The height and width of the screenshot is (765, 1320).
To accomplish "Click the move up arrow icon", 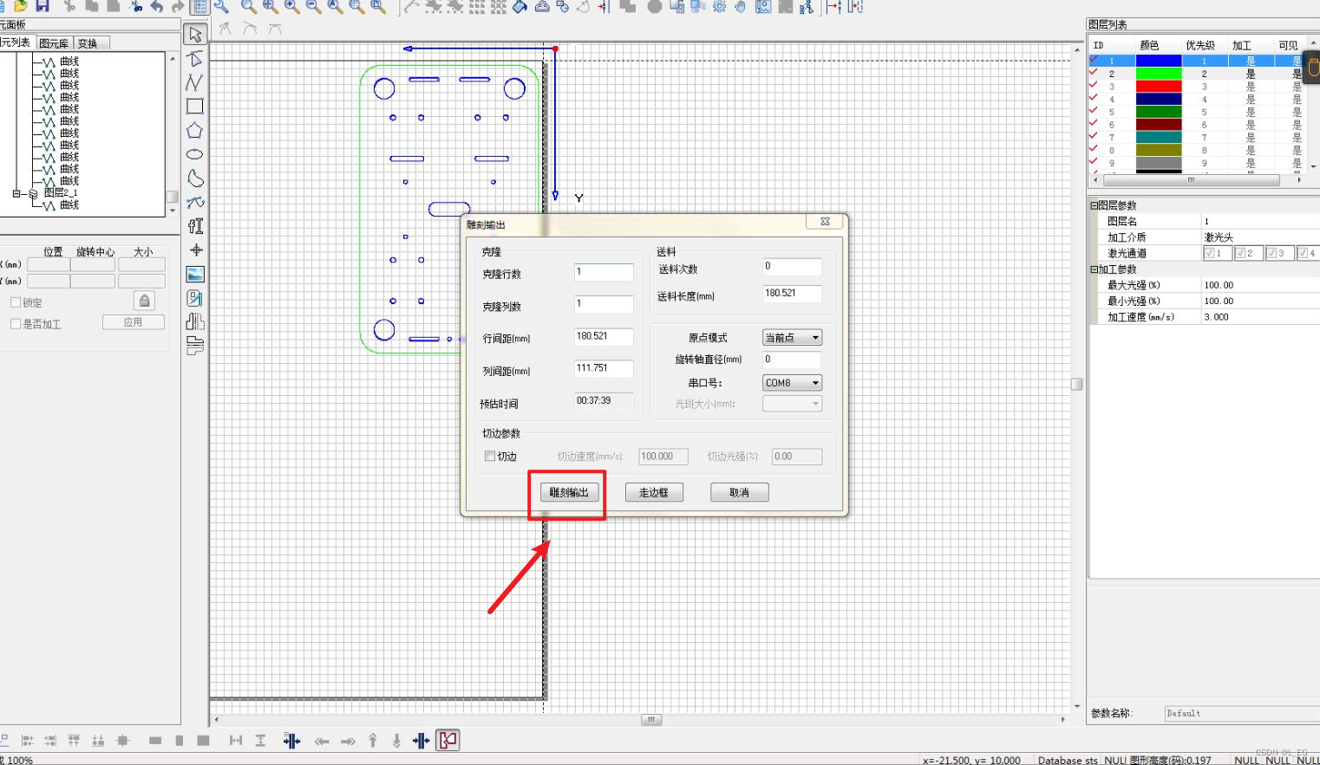I will coord(372,741).
